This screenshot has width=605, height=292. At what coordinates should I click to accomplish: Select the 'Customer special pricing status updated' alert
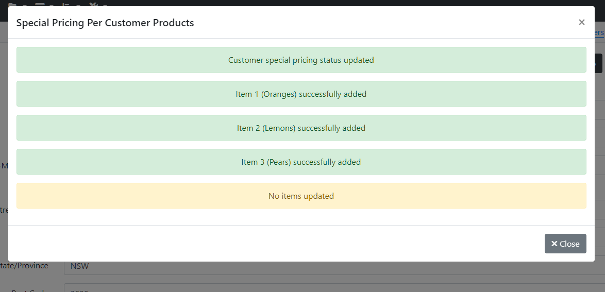pos(301,60)
